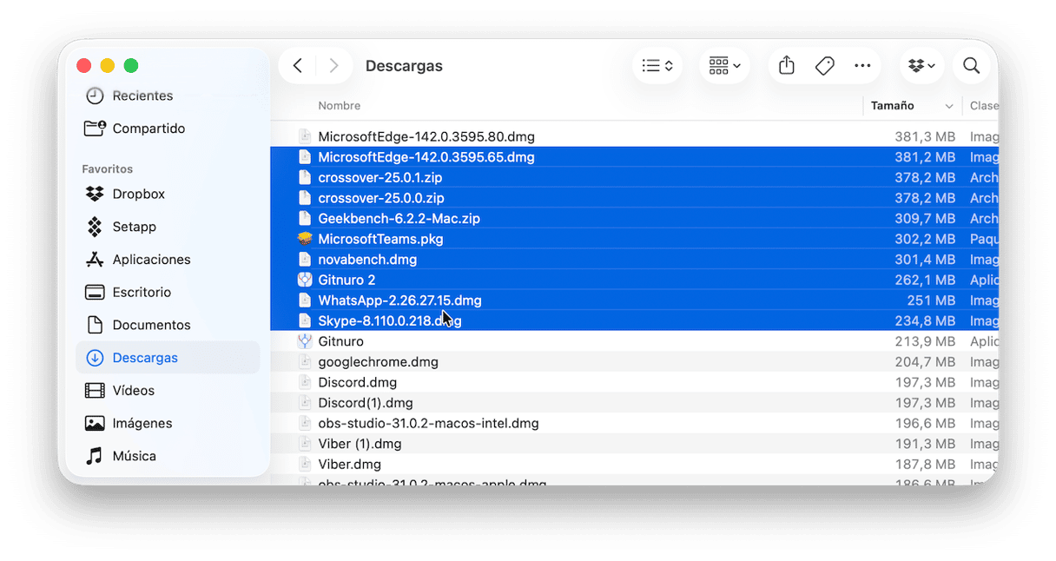1056x561 pixels.
Task: Click the Música note icon
Action: tap(95, 456)
